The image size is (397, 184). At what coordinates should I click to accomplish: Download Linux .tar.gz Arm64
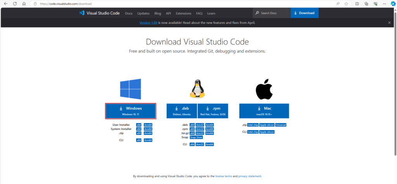(209, 133)
